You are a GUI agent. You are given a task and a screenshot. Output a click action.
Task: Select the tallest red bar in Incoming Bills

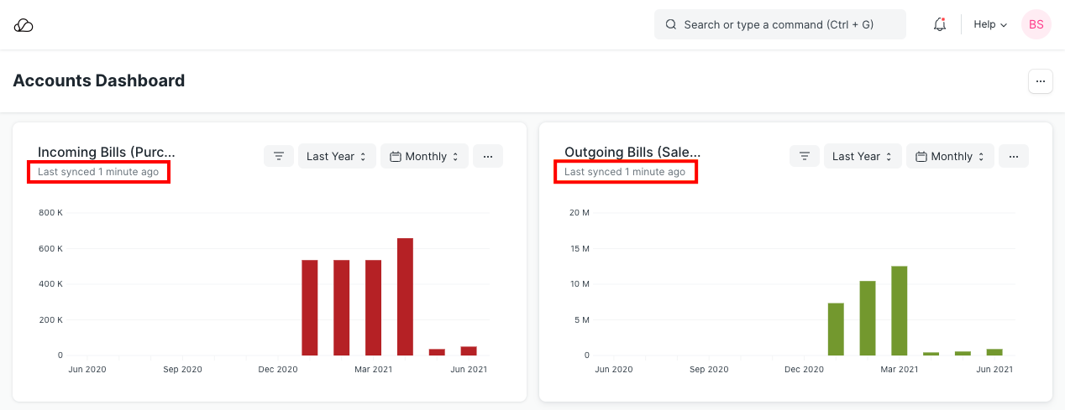pos(405,297)
